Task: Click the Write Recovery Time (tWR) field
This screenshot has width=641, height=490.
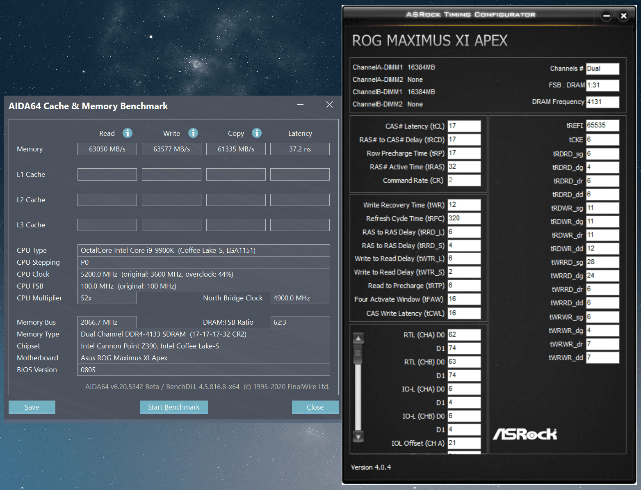Action: pos(464,205)
